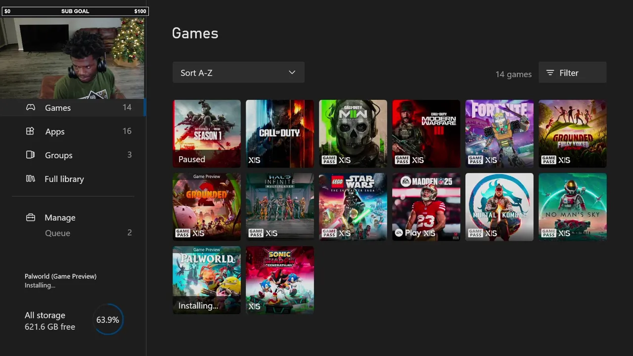The height and width of the screenshot is (356, 633).
Task: Open the No Man's Sky tile
Action: pos(573,207)
